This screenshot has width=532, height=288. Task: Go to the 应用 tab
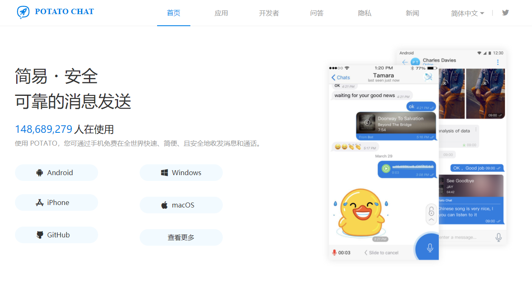[221, 13]
